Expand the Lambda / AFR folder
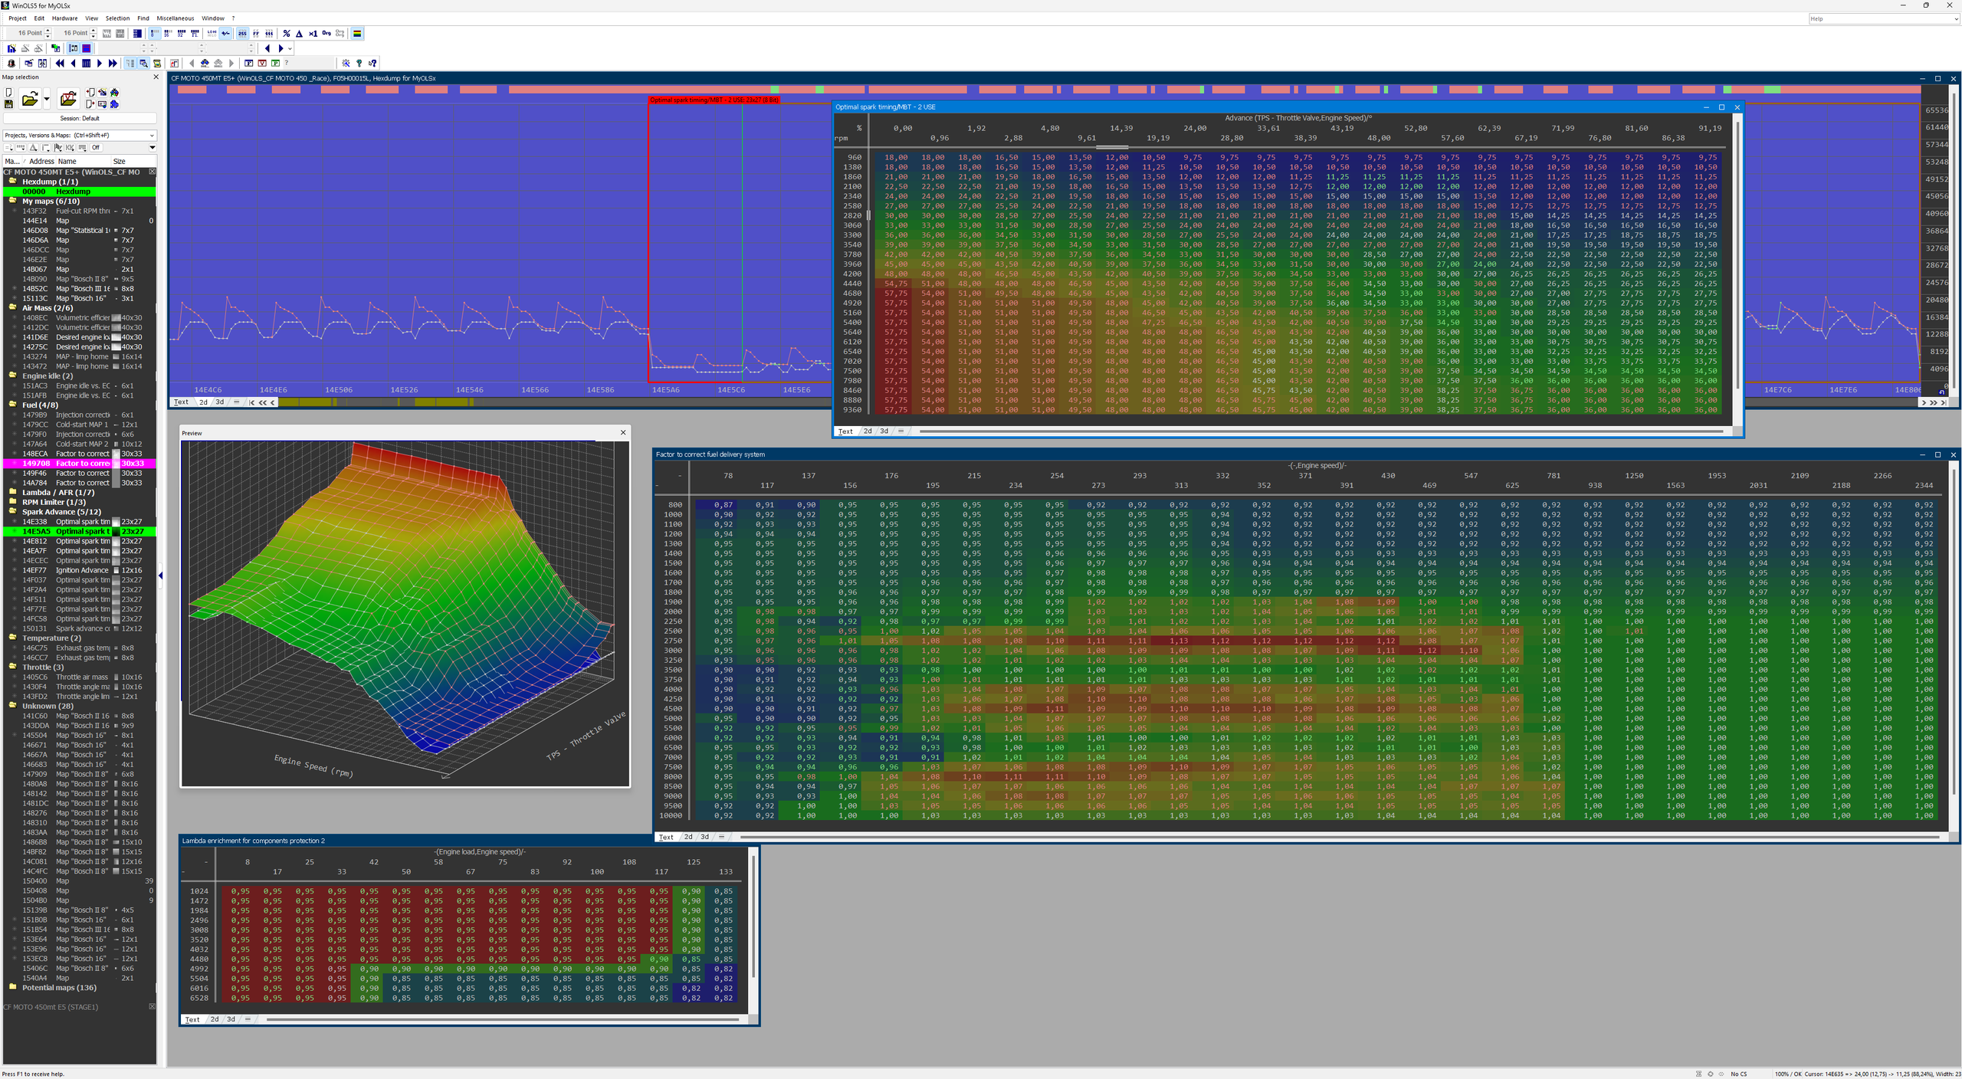Viewport: 1962px width, 1079px height. tap(13, 493)
